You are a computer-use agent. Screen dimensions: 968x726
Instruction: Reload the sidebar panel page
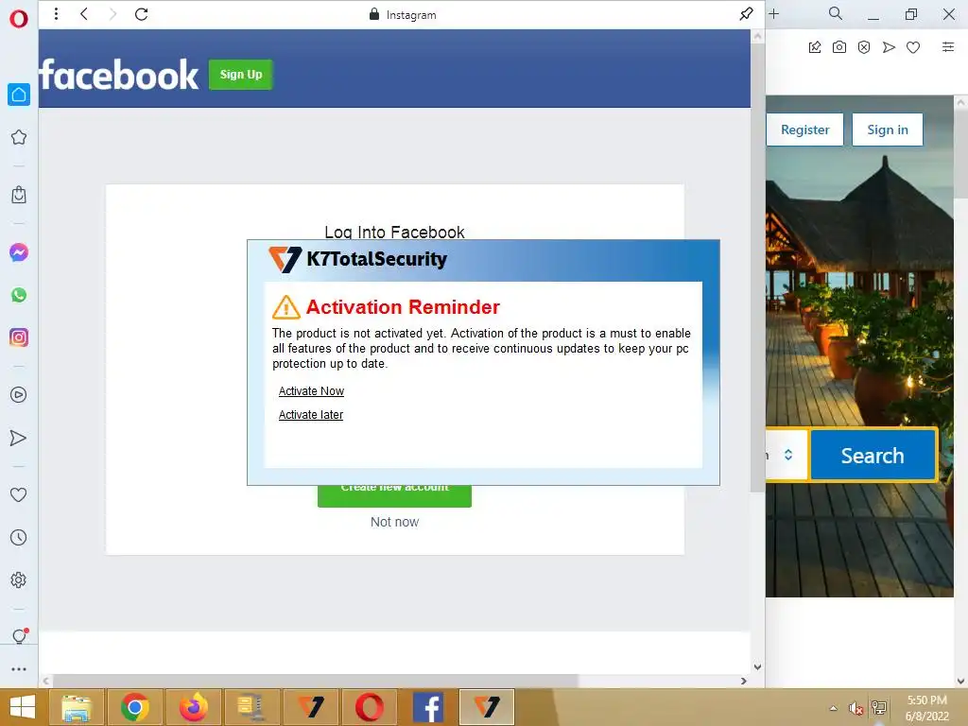click(x=142, y=13)
